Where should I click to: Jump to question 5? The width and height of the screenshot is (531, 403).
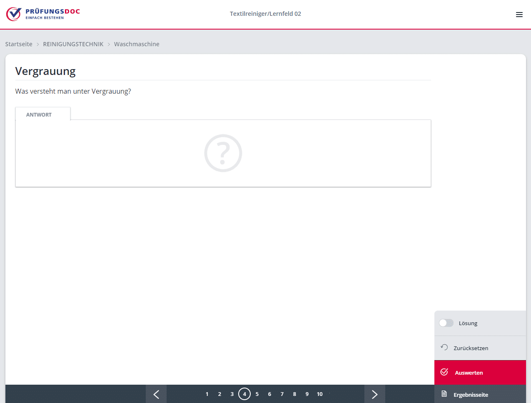pyautogui.click(x=257, y=394)
